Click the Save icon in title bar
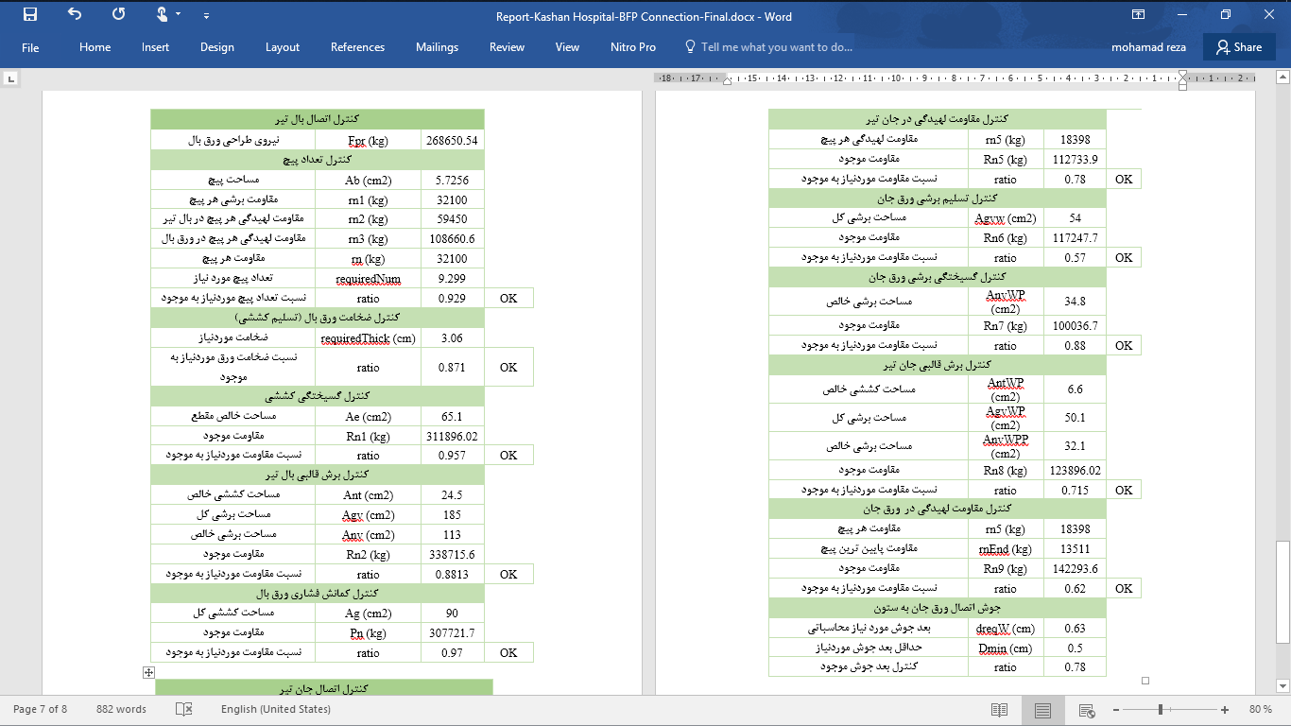Image resolution: width=1291 pixels, height=726 pixels. [30, 15]
